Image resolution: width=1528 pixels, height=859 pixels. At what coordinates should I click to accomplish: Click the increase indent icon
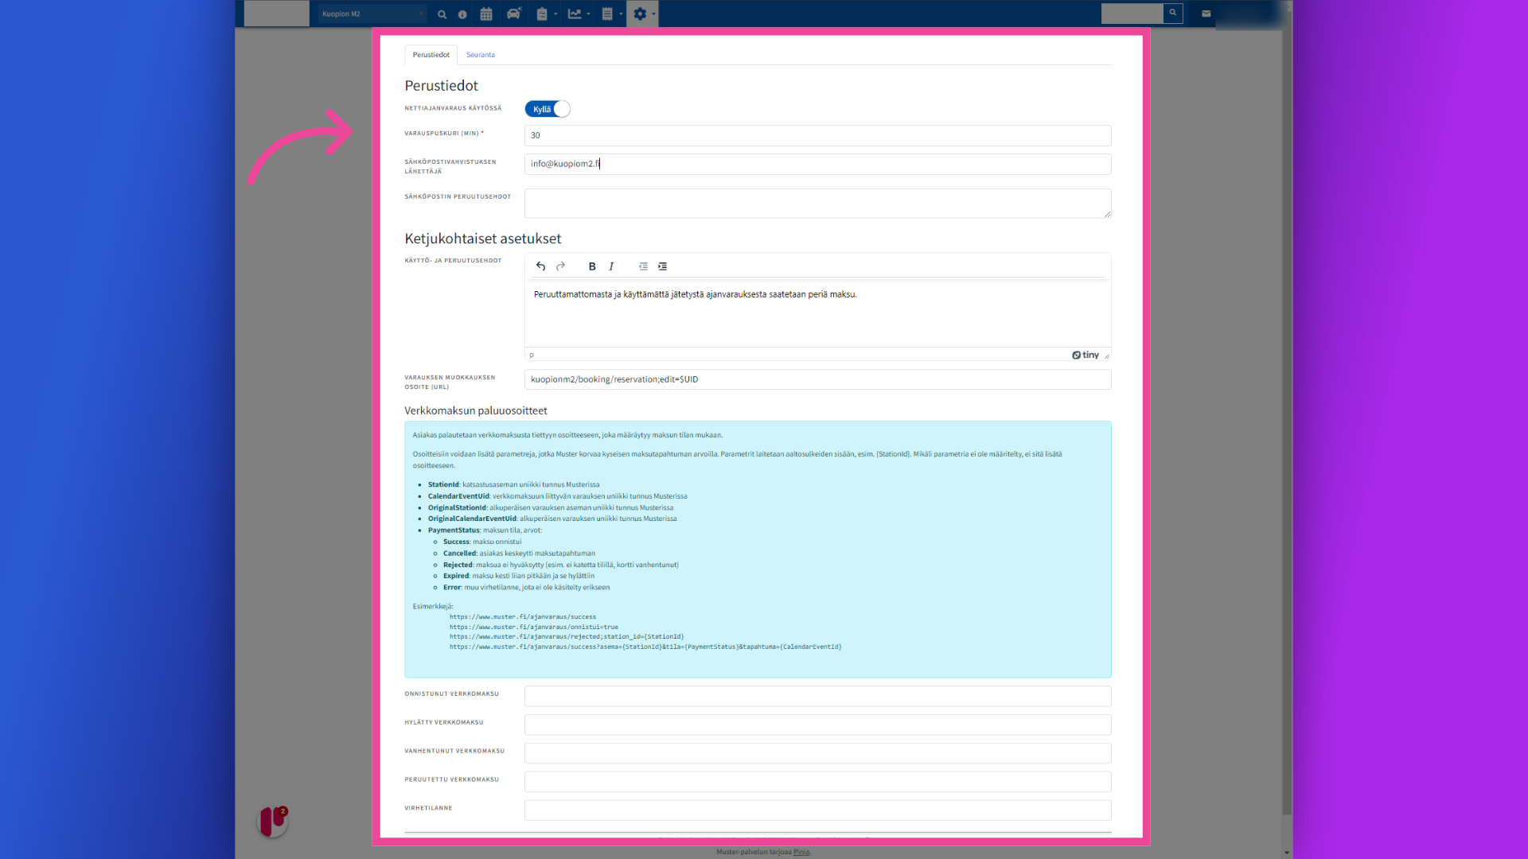(662, 266)
